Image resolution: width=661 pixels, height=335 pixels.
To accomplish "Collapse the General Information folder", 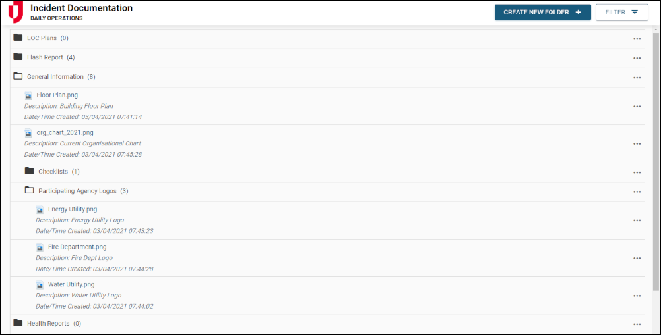I will click(x=18, y=76).
